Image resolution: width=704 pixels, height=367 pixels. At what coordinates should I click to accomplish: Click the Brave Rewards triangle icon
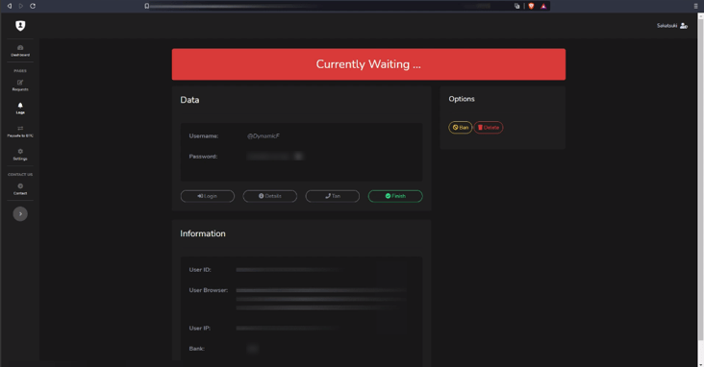(x=543, y=6)
